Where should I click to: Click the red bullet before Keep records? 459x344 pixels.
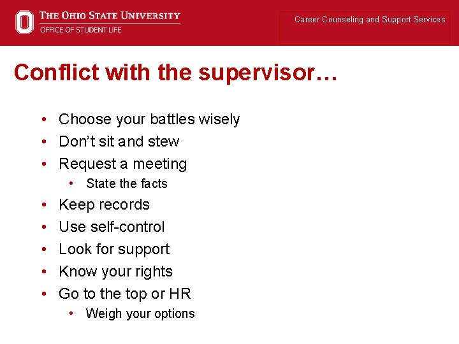pos(44,204)
